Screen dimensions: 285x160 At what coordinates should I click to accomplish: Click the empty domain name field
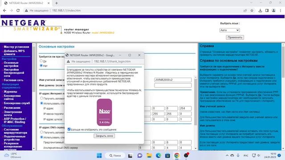tap(173, 85)
